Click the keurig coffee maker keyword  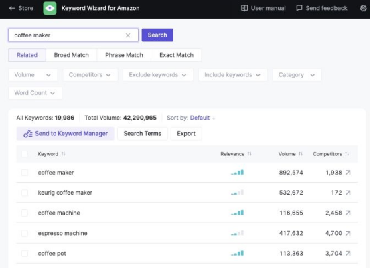point(65,193)
